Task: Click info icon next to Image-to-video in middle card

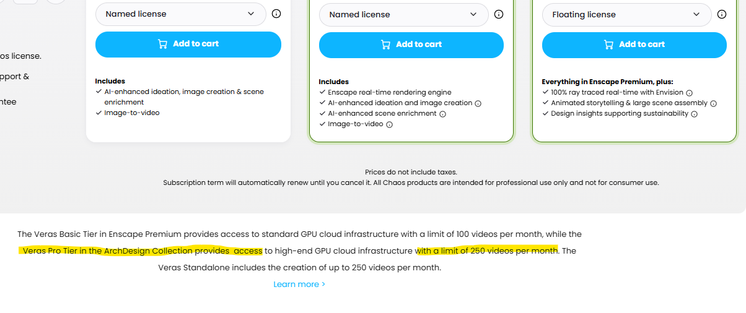Action: coord(389,124)
